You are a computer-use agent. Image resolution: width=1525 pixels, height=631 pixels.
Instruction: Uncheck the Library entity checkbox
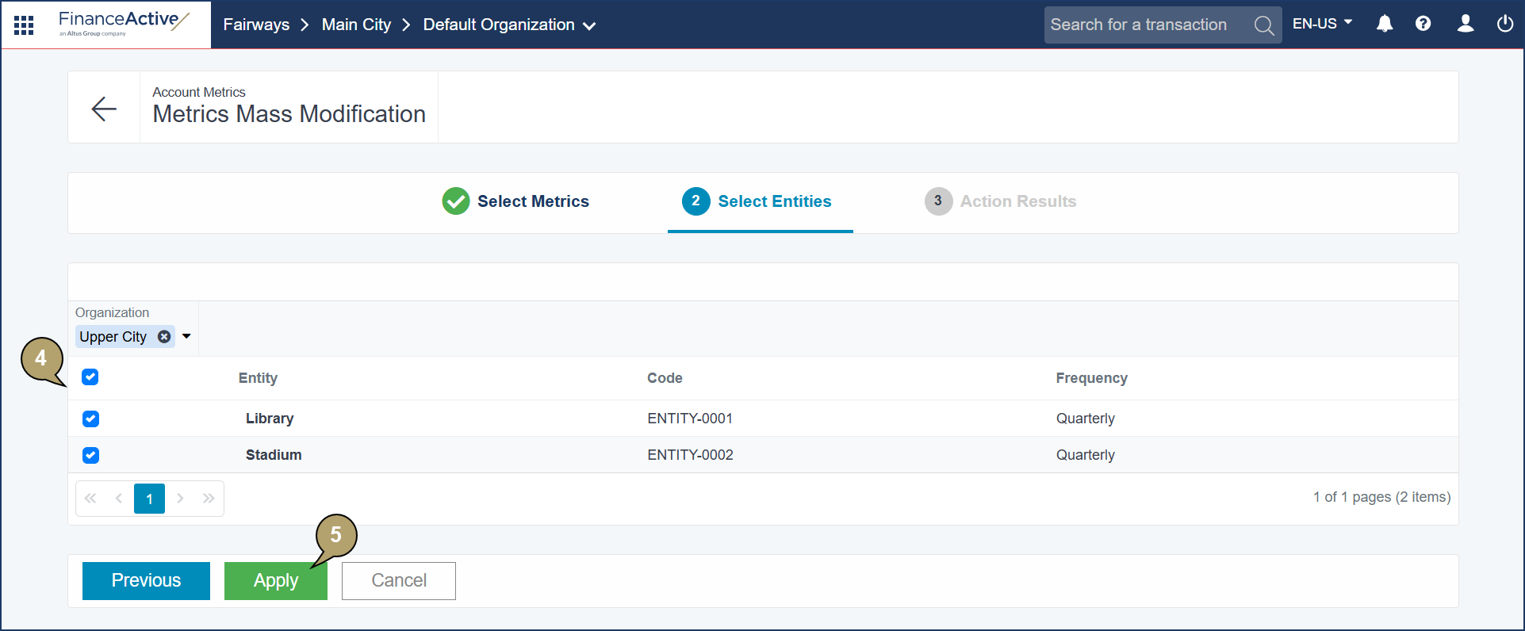tap(90, 419)
